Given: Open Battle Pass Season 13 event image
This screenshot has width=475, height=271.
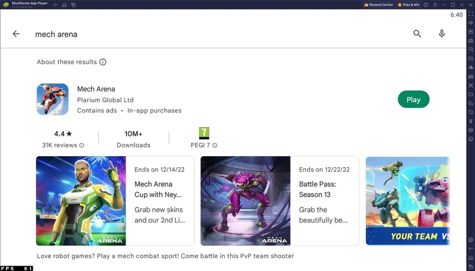Looking at the screenshot, I should (245, 201).
